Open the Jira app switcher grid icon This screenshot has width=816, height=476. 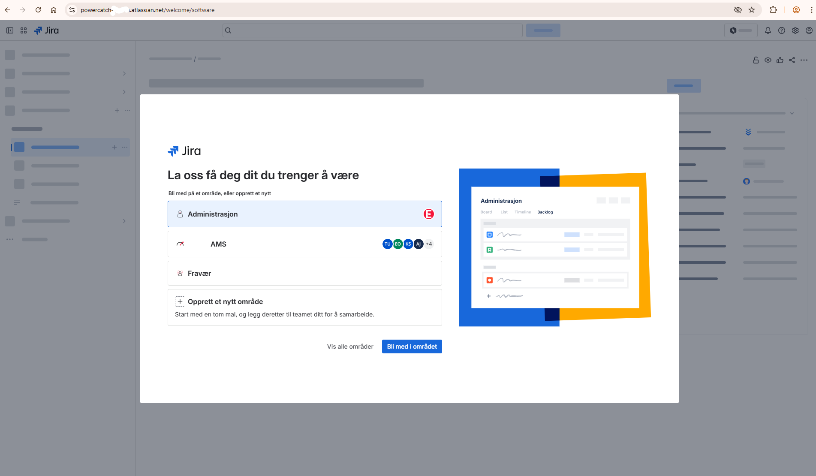(24, 30)
